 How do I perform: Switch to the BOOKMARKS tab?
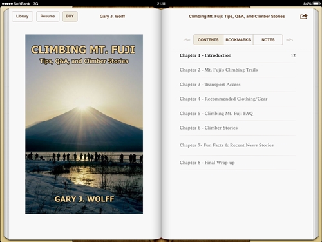coord(238,40)
